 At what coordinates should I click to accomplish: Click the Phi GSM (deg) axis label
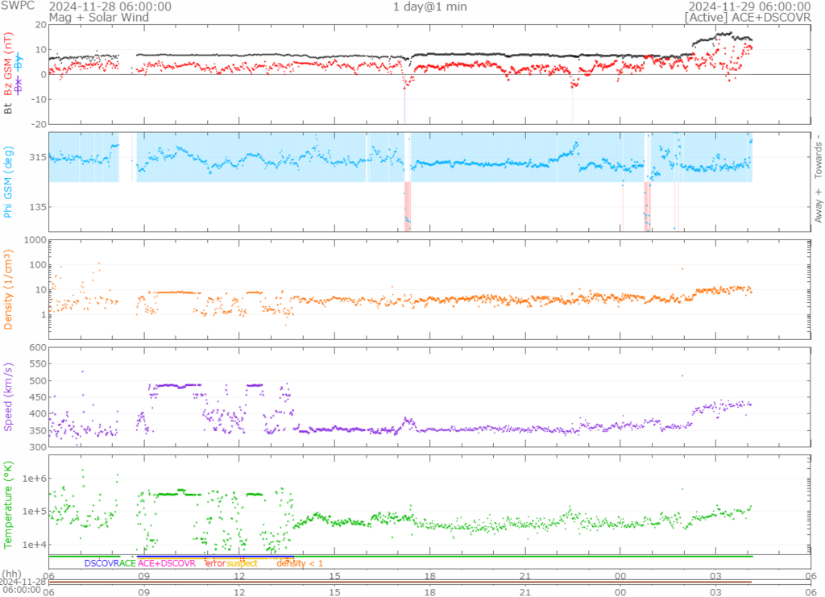tap(9, 181)
